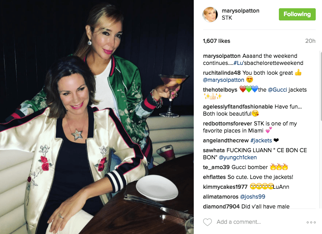Open the @yungch1cken mention
Image resolution: width=322 pixels, height=234 pixels.
238,157
